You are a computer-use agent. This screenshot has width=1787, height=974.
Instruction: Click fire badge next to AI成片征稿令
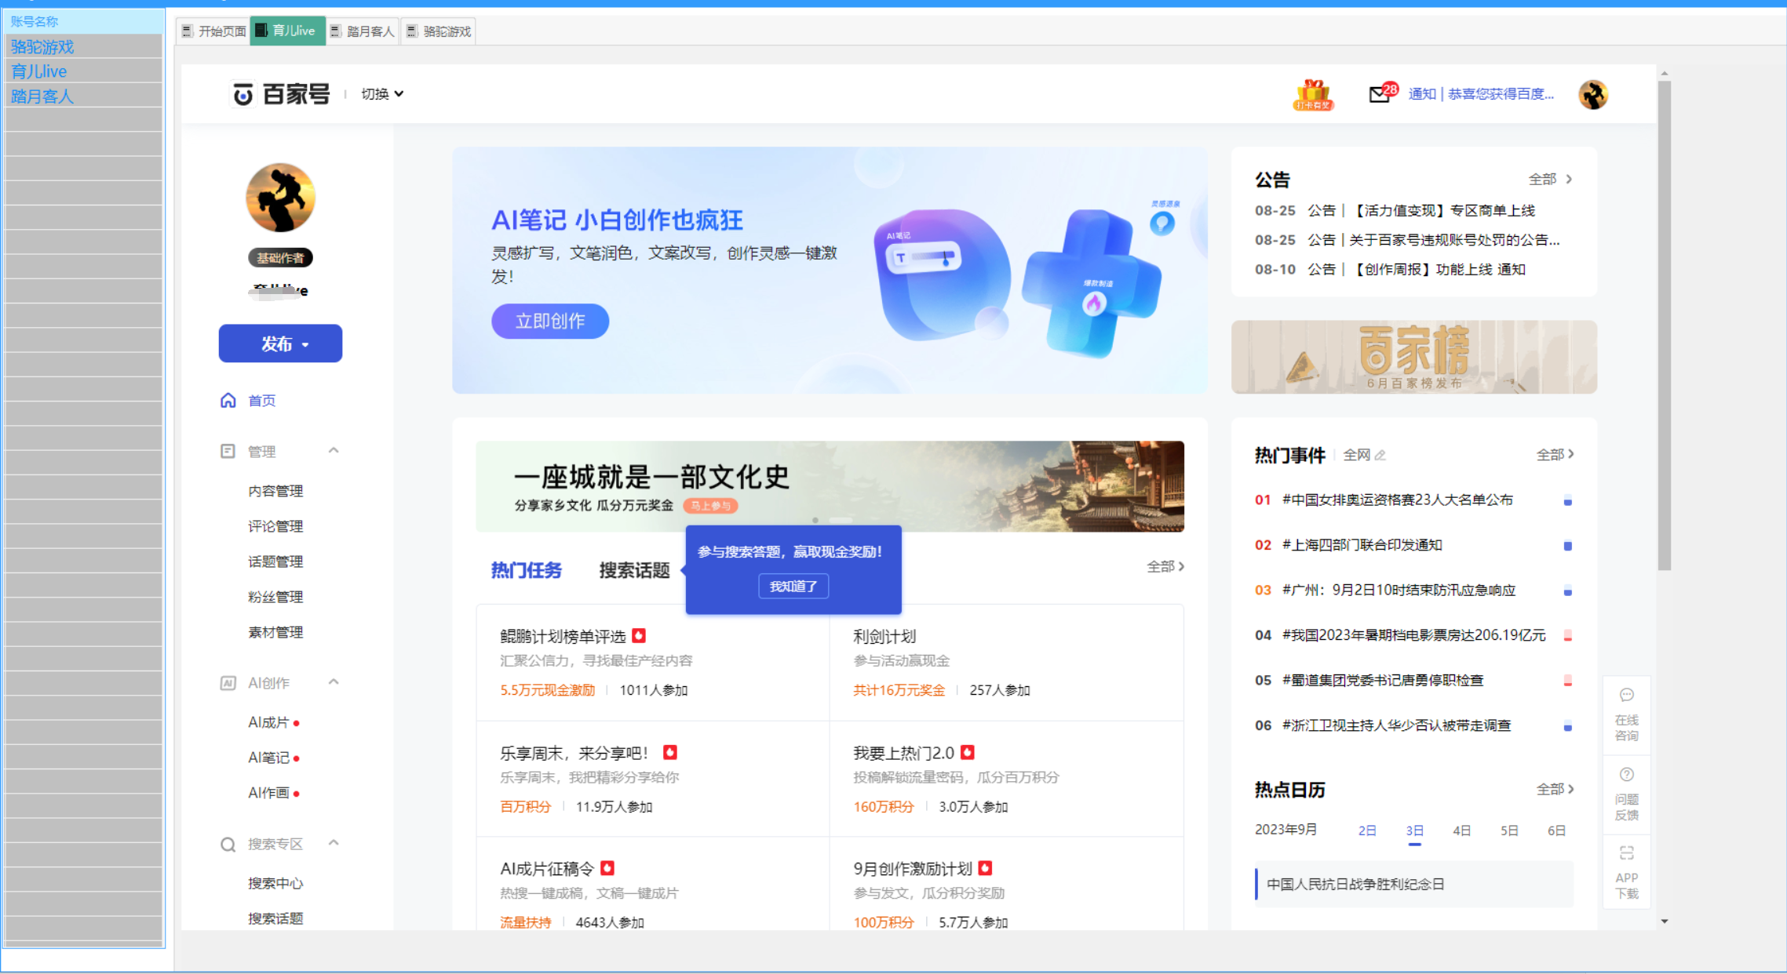[607, 868]
